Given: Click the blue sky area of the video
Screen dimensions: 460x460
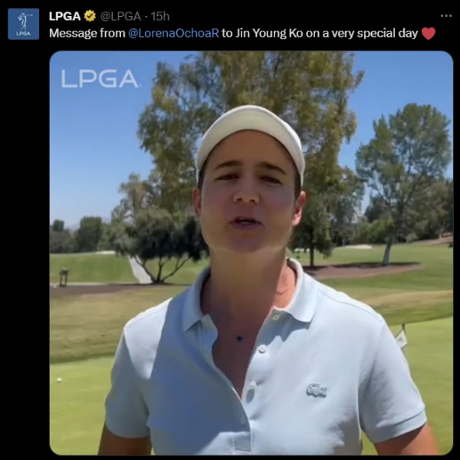Looking at the screenshot, I should [94, 141].
